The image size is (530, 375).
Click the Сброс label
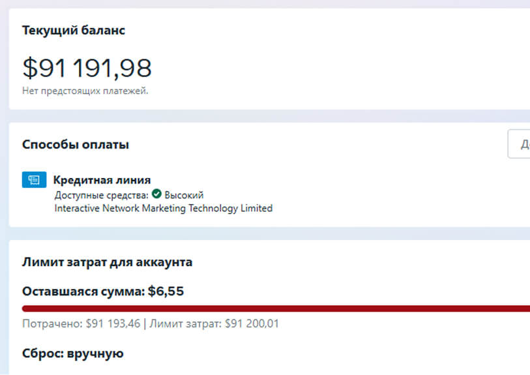[43, 354]
